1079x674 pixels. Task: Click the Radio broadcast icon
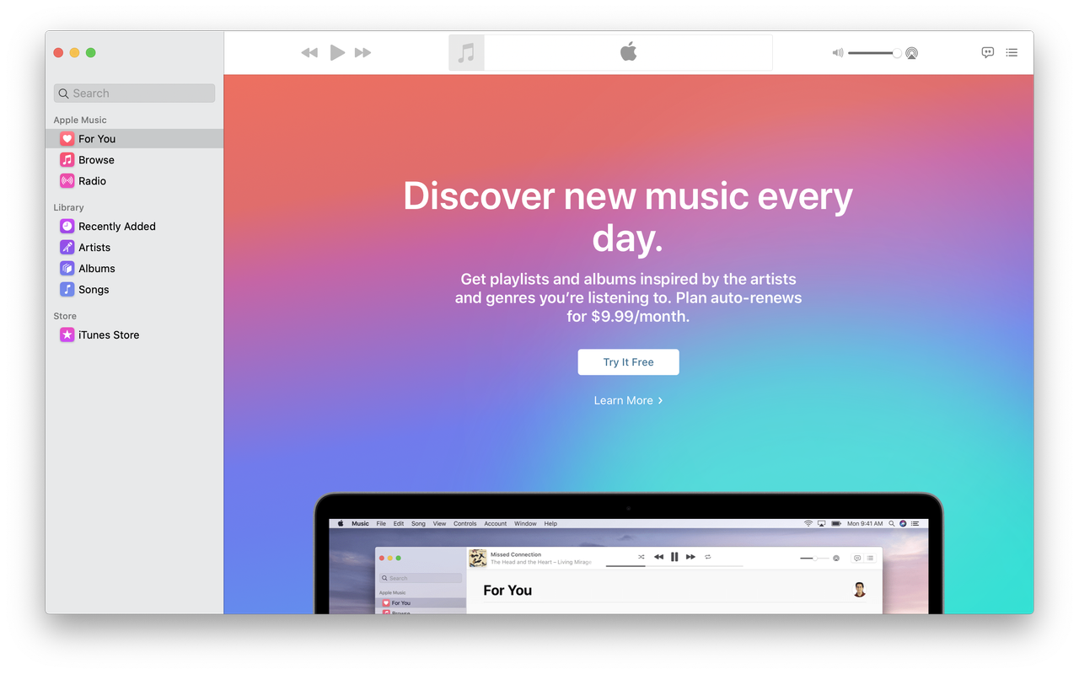[x=67, y=181]
